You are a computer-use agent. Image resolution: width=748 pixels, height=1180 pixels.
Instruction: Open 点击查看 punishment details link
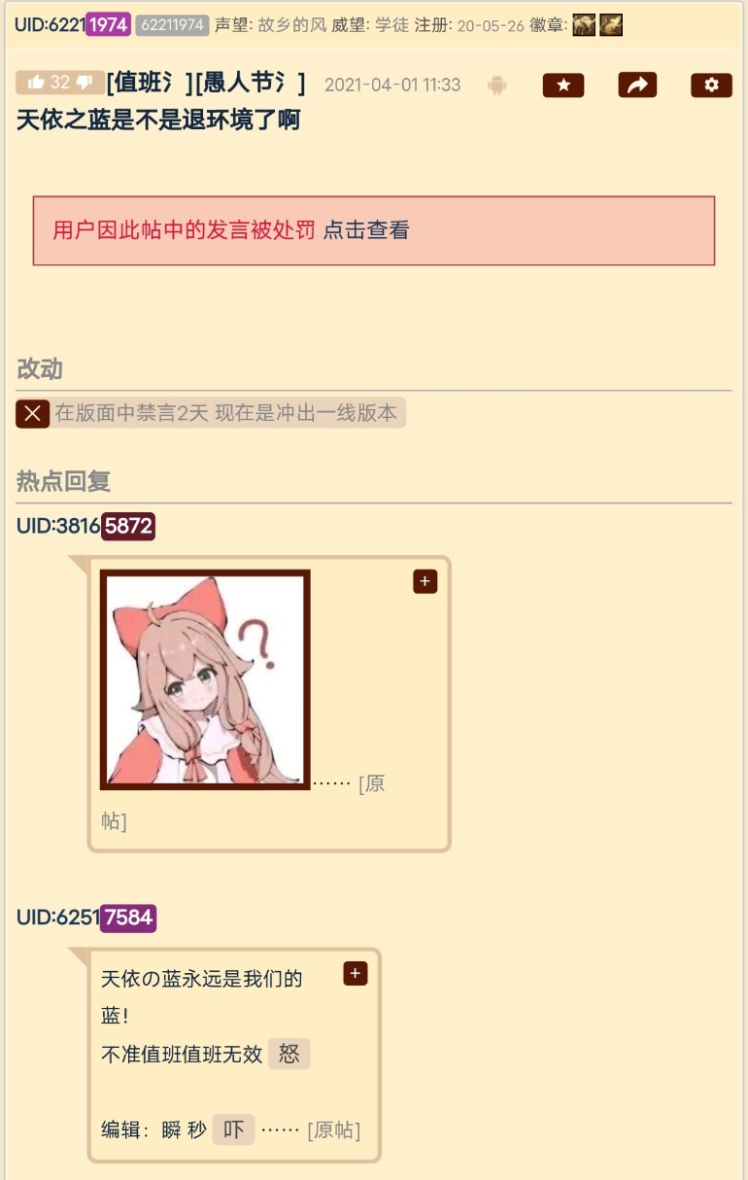pos(366,230)
